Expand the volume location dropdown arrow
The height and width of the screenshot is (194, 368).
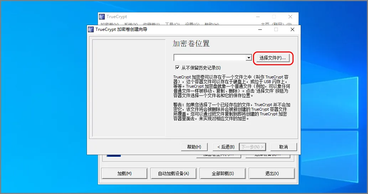tap(249, 58)
